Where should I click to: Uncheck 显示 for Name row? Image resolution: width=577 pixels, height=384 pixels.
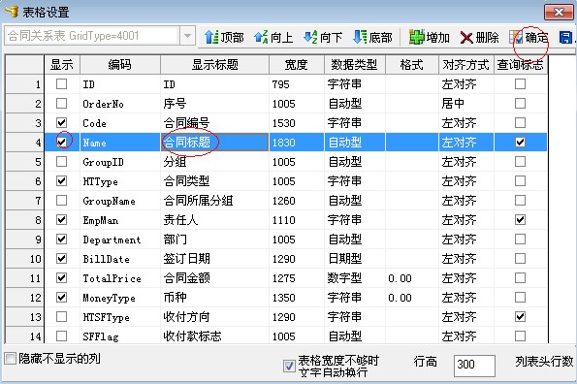61,142
